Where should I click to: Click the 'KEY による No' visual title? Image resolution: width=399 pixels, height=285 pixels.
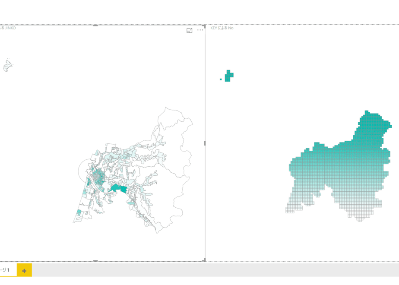tap(222, 28)
